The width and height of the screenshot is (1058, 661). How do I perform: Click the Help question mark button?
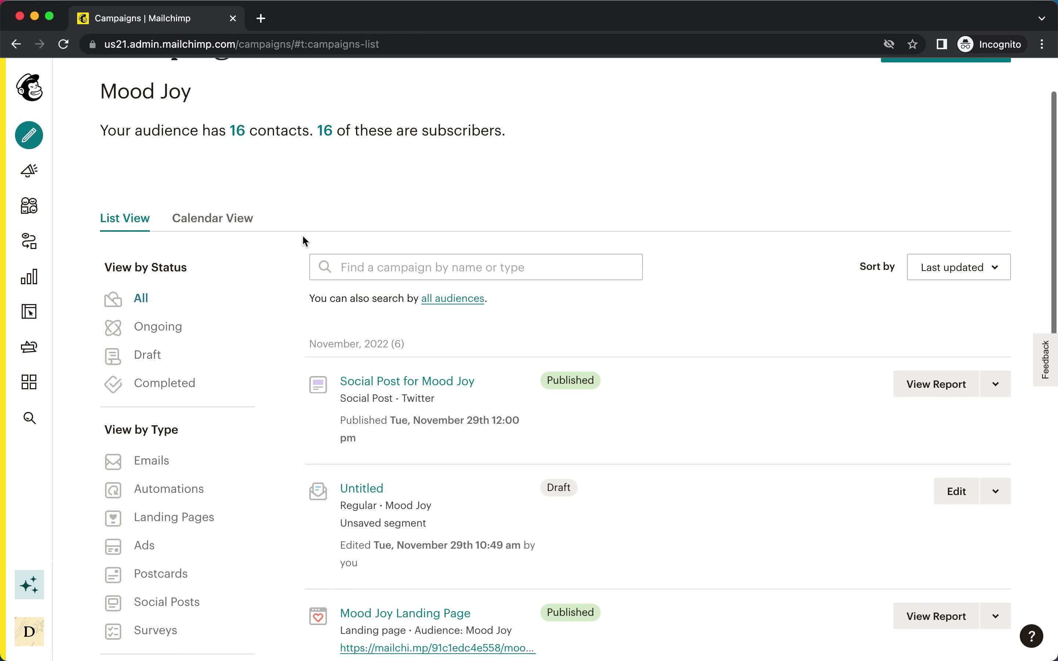(x=1031, y=636)
